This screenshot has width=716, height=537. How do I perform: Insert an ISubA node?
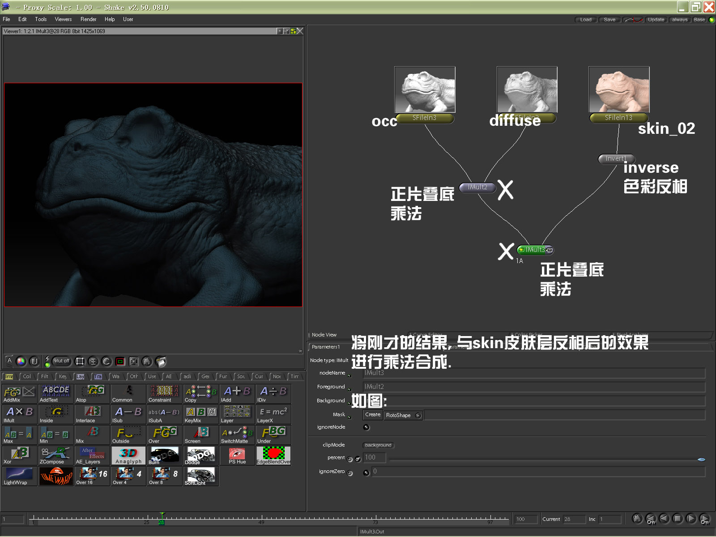[x=164, y=414]
